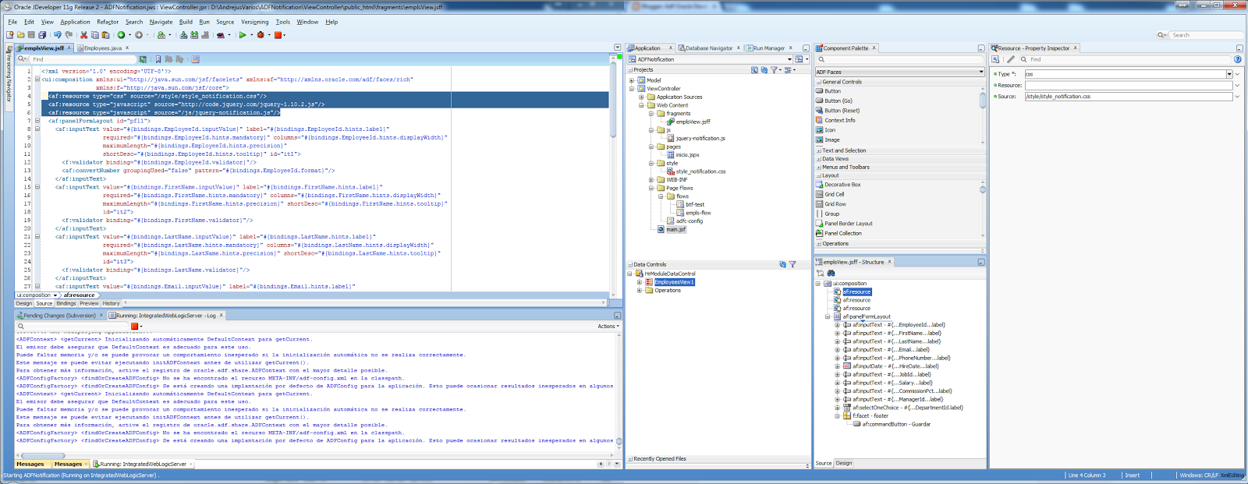Stop the running server with red square
The image size is (1248, 484).
[x=278, y=35]
